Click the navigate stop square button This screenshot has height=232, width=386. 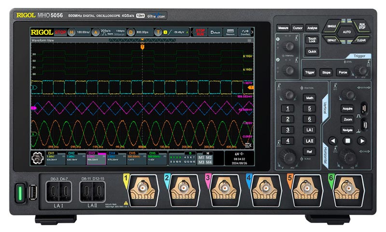347,141
